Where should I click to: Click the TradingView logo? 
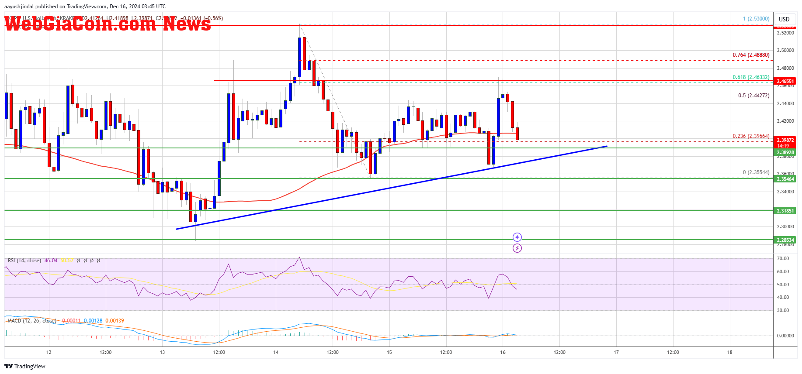(25, 366)
